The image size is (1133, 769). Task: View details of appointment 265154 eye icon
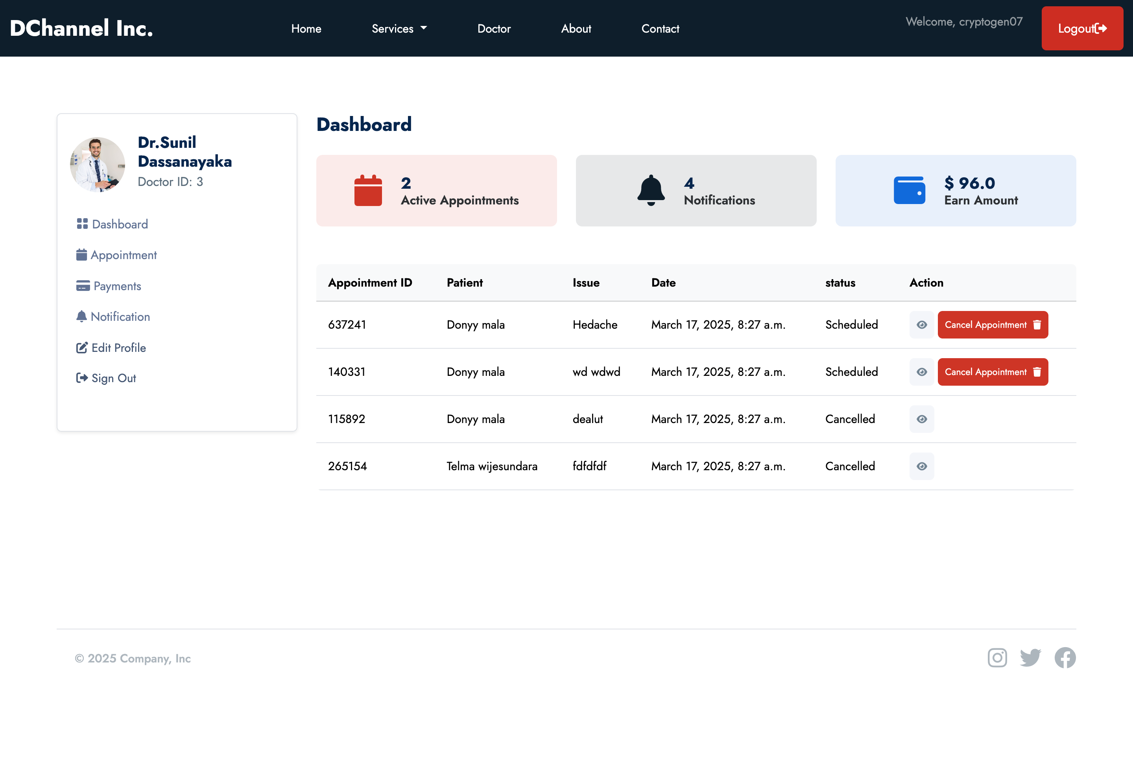click(921, 466)
